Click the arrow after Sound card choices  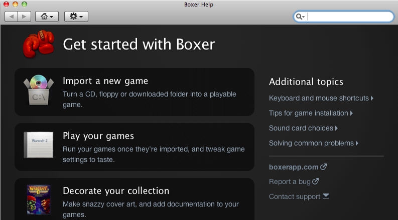click(337, 128)
